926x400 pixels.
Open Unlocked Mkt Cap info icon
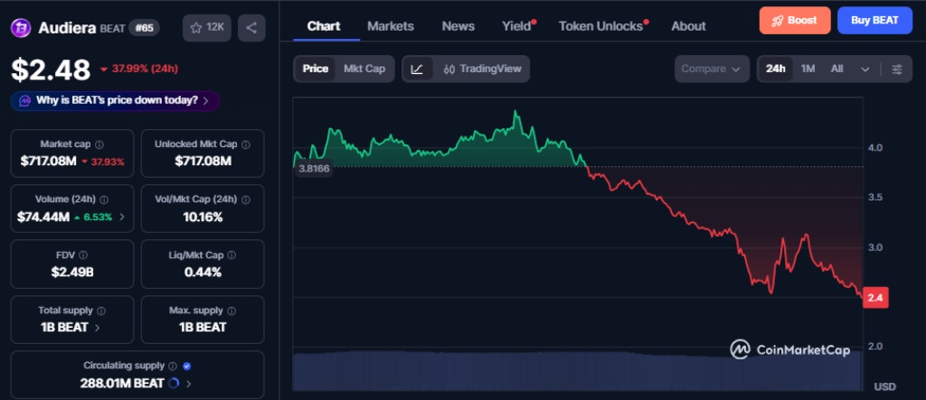pyautogui.click(x=246, y=144)
